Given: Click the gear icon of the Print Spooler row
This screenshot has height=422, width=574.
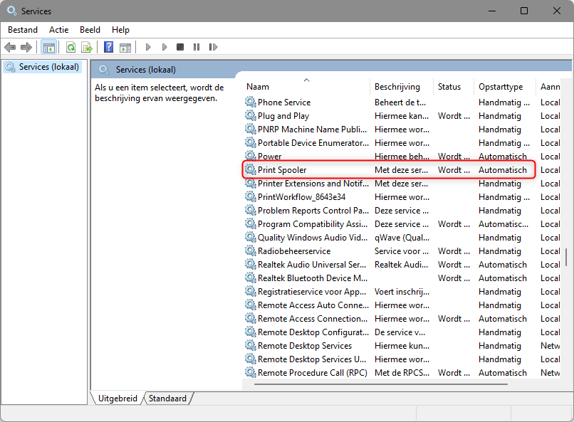Looking at the screenshot, I should tap(251, 169).
